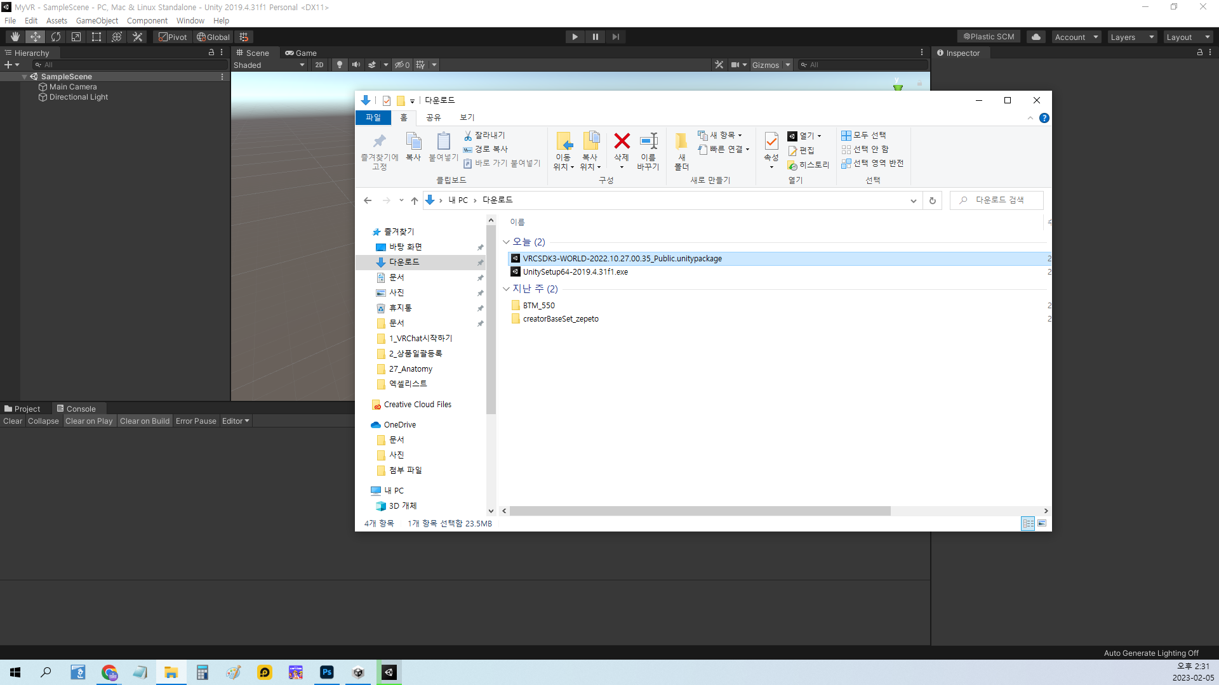Toggle scene audio speaker icon

tap(356, 65)
